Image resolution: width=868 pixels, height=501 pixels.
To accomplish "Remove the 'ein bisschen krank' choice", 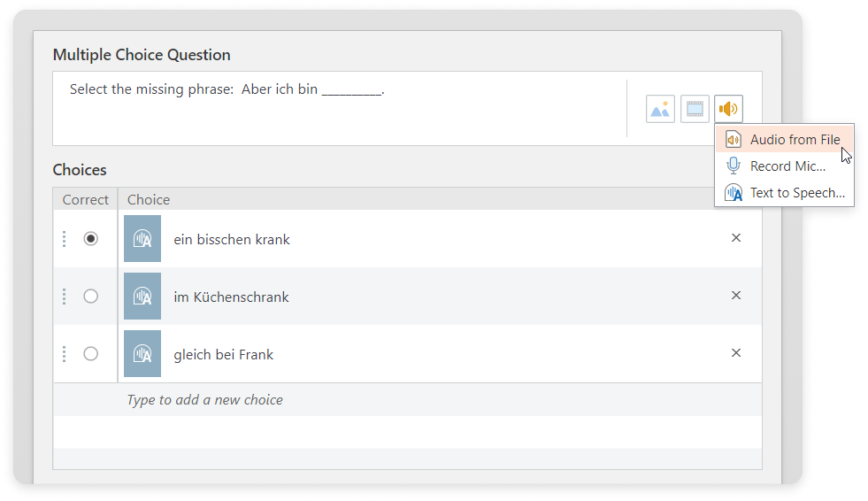I will 735,237.
